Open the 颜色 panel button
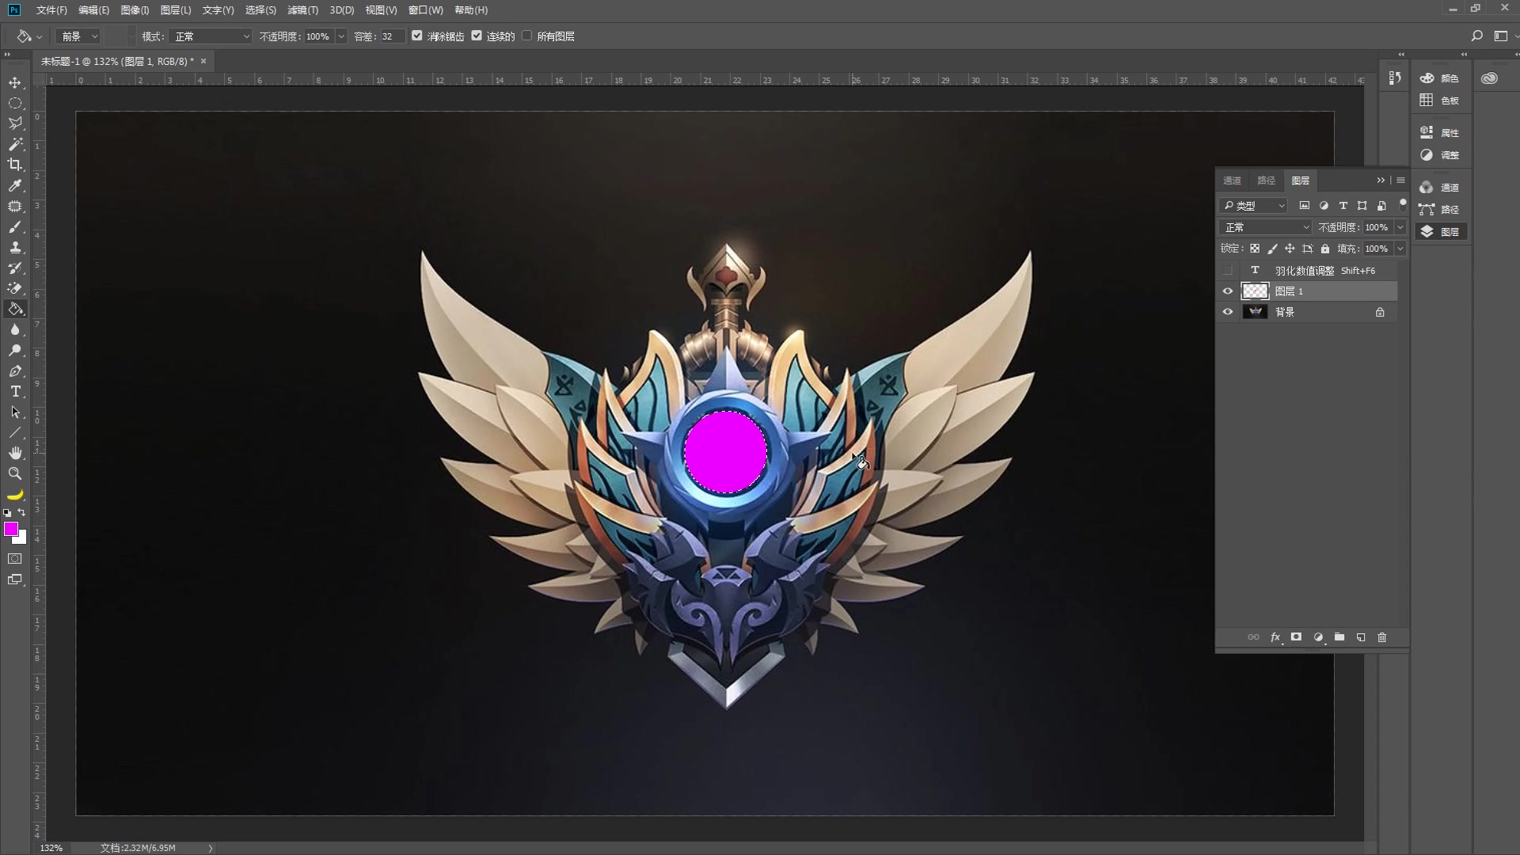Image resolution: width=1520 pixels, height=855 pixels. coord(1440,78)
